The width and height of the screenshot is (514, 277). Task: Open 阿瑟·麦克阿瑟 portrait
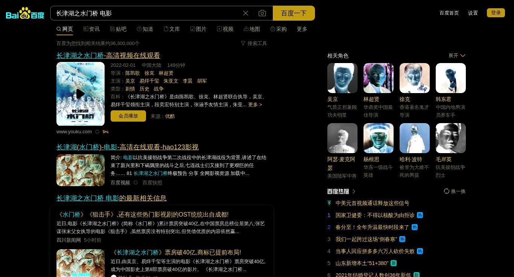point(342,138)
